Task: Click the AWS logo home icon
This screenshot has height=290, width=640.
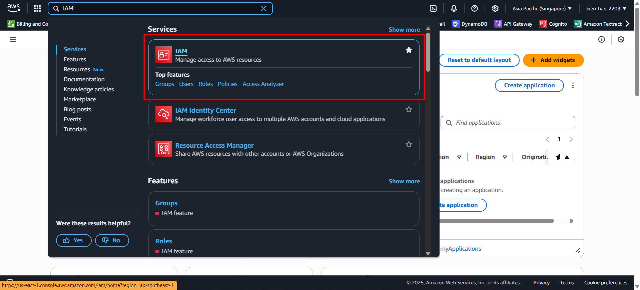Action: (14, 8)
